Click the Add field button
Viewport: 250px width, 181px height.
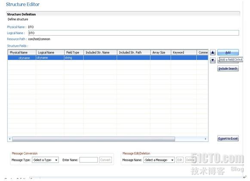point(228,52)
